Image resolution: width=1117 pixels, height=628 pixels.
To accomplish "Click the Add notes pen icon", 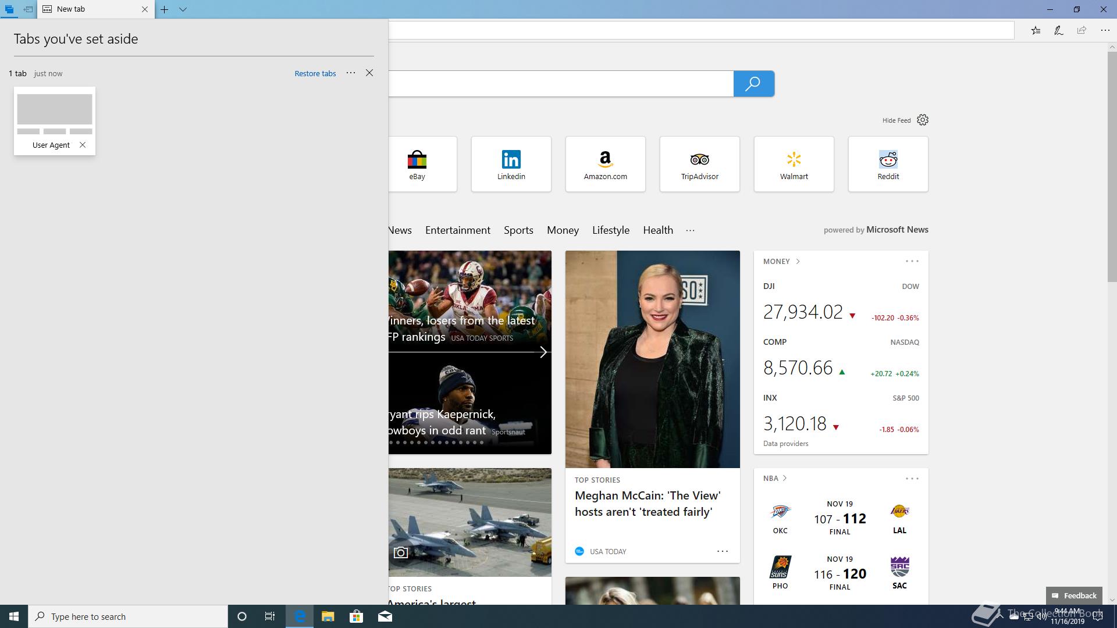I will [x=1059, y=30].
